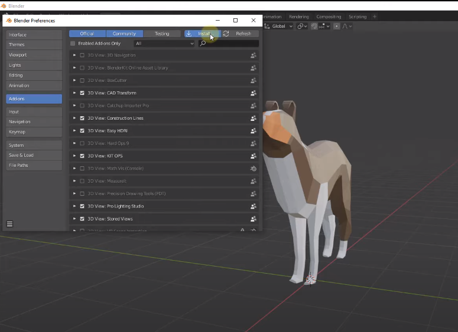Disable the Stored Views add-on checkbox

(x=82, y=219)
